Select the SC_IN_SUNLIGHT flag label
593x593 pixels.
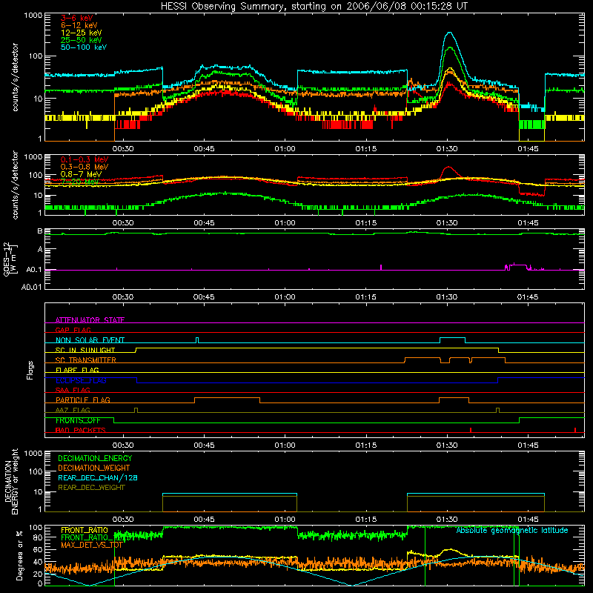pyautogui.click(x=85, y=350)
